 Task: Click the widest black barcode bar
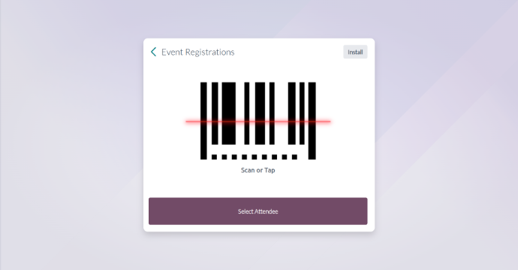(x=229, y=113)
